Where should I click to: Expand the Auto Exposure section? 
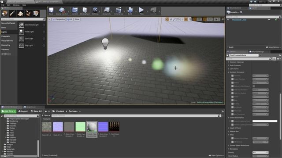coord(229,65)
